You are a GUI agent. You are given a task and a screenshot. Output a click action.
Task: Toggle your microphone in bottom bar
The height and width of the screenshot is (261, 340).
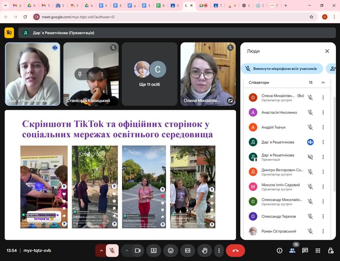(112, 250)
